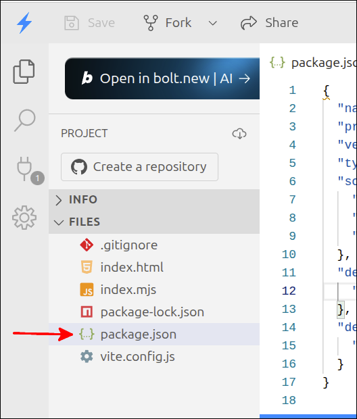Open the package-lock.json file
The height and width of the screenshot is (419, 357).
tap(154, 312)
